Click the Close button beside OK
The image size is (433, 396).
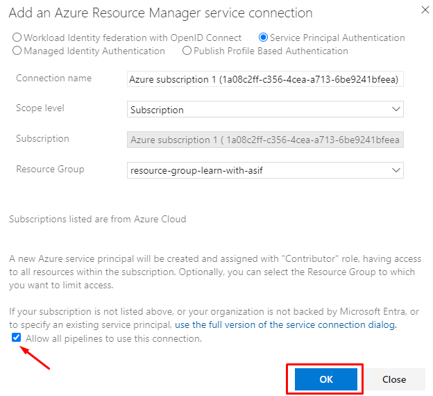393,379
